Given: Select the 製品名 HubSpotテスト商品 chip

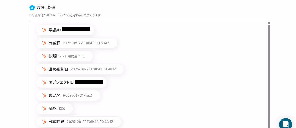Looking at the screenshot, I should 68,96.
